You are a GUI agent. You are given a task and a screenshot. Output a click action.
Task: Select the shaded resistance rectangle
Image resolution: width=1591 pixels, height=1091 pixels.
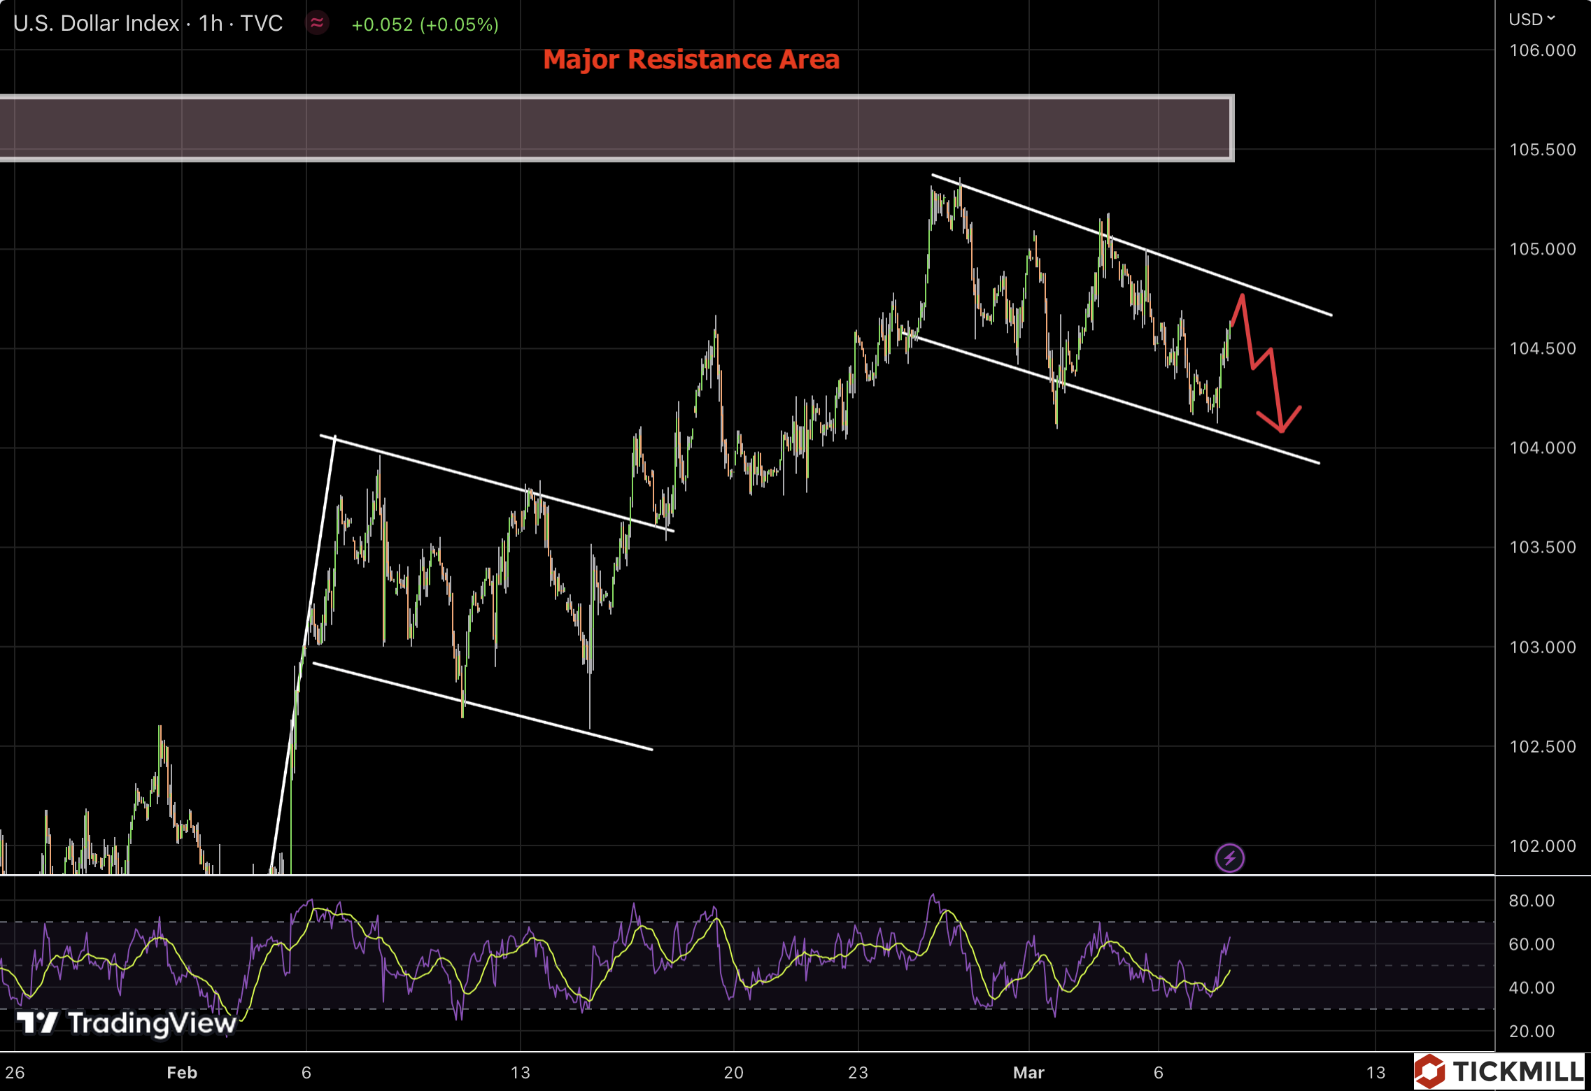pos(616,127)
